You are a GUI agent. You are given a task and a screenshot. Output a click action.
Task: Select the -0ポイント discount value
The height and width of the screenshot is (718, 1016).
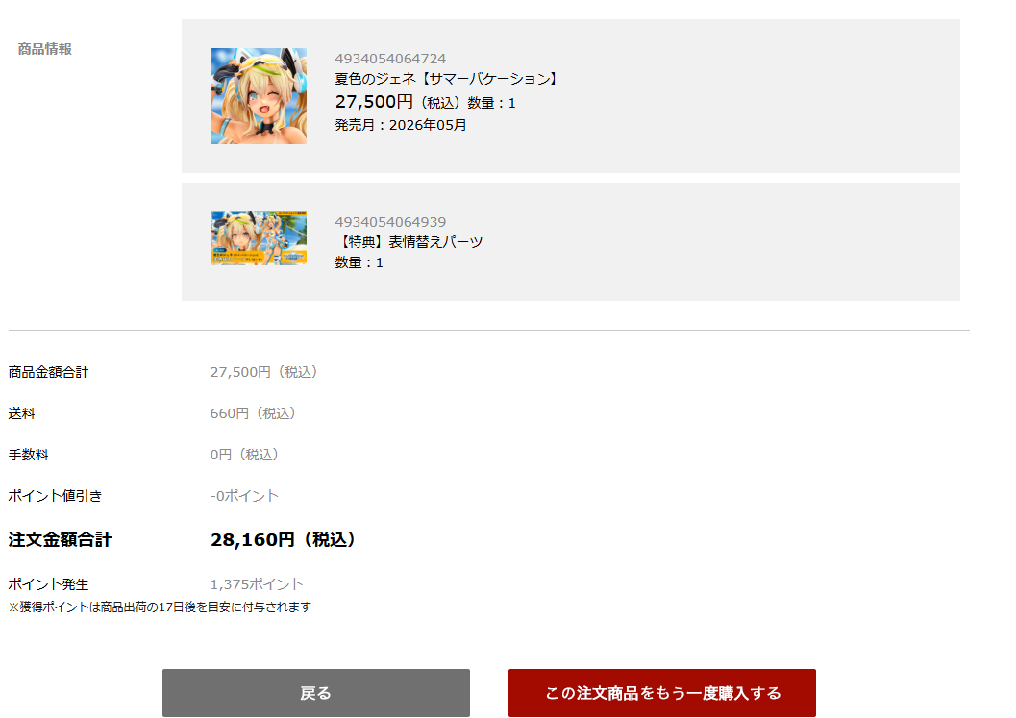click(244, 496)
